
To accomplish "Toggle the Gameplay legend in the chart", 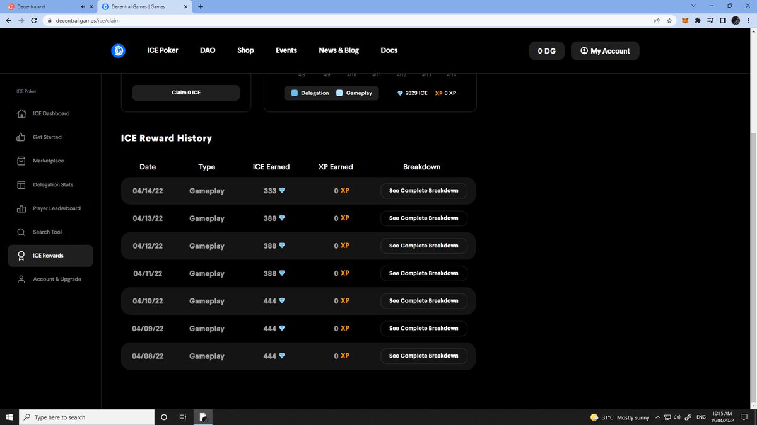I will (x=354, y=93).
